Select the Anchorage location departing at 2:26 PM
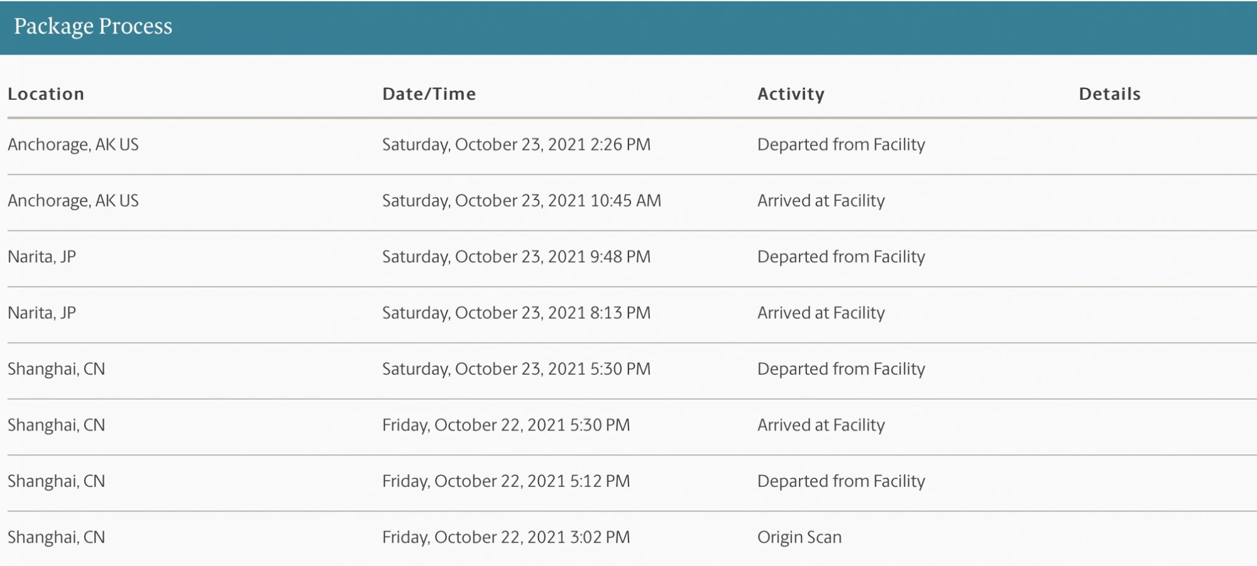Screen dimensions: 1257x566 point(73,145)
